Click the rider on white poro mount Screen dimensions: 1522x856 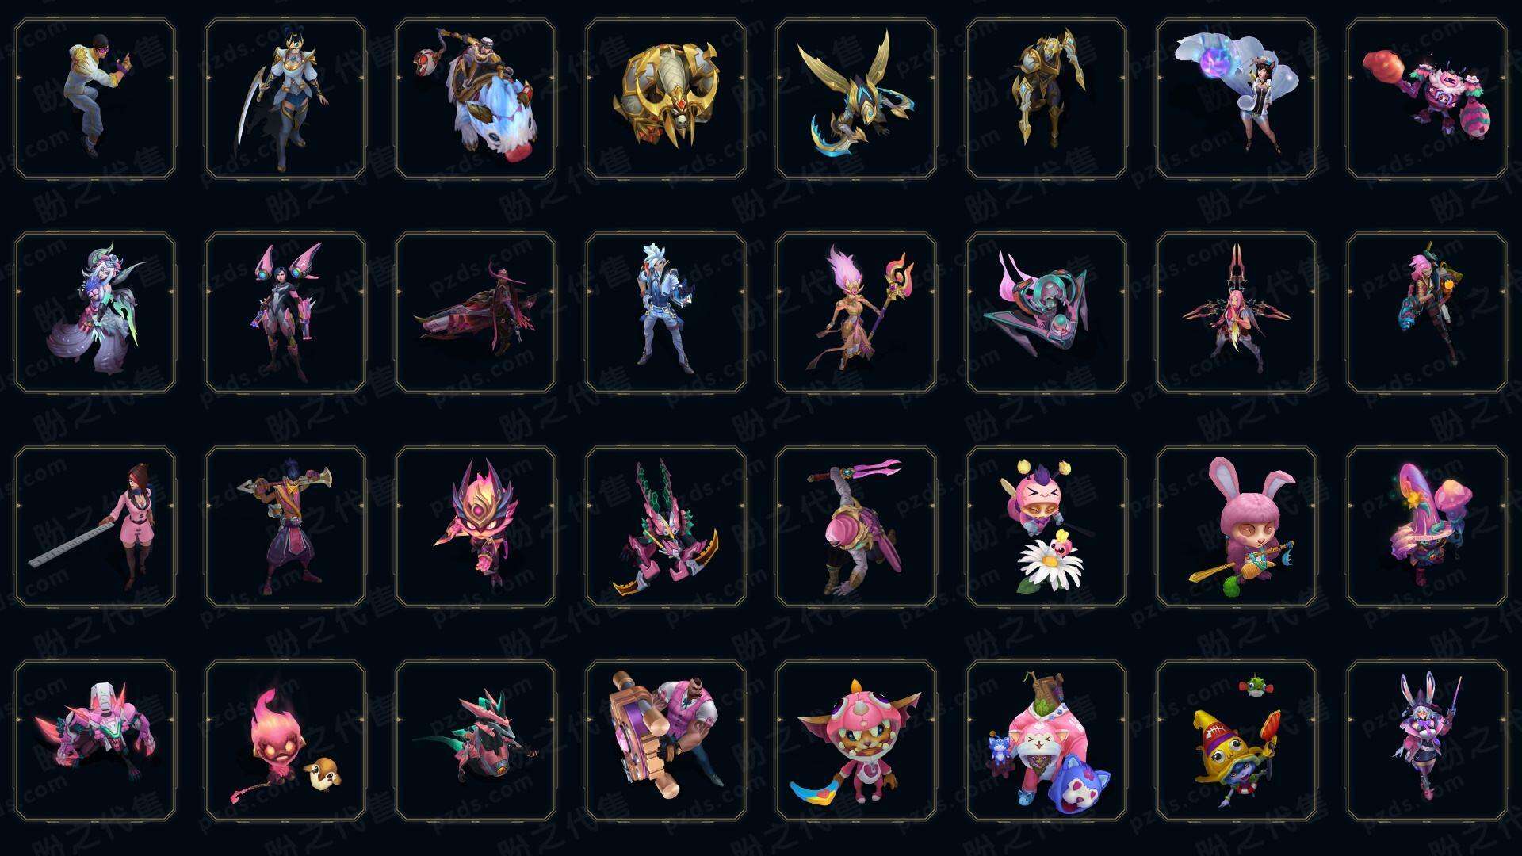[x=476, y=99]
